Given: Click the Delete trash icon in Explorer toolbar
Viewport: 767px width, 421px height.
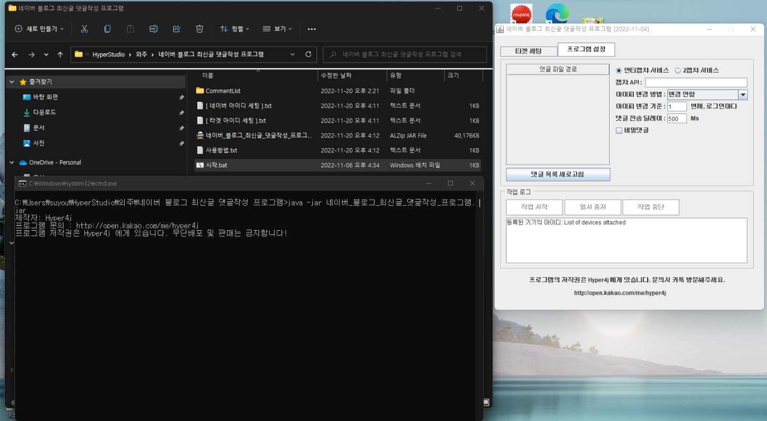Looking at the screenshot, I should pos(199,29).
